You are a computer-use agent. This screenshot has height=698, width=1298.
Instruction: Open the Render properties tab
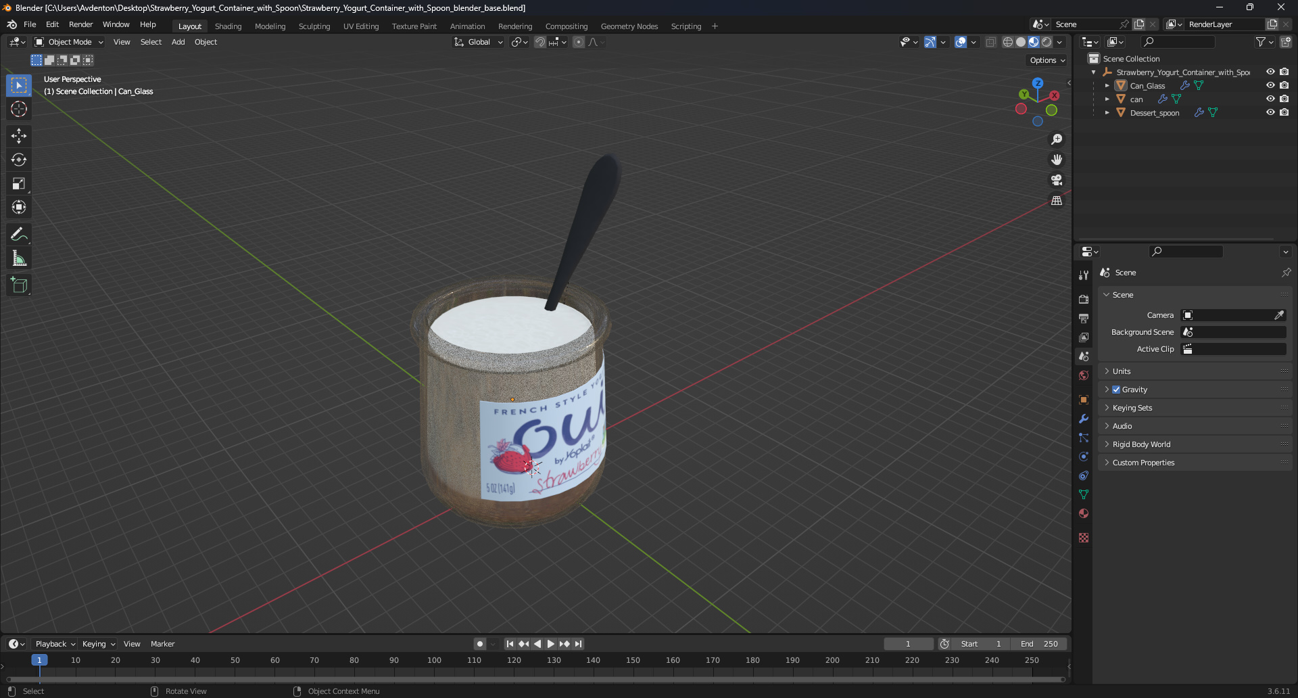(x=1084, y=299)
